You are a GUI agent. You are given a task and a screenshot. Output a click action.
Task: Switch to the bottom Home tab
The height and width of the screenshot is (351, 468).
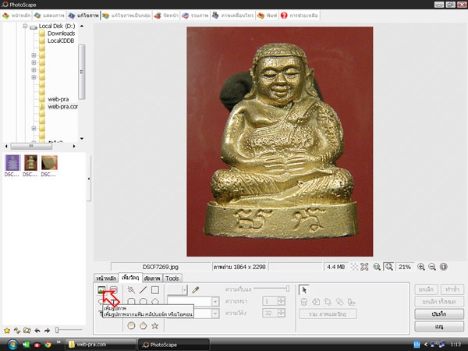tap(106, 278)
